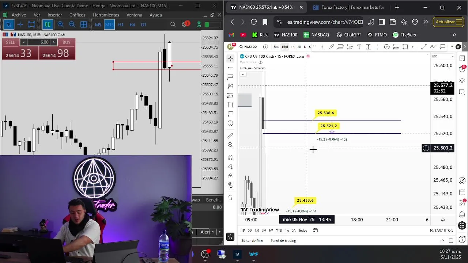
Task: Decrease lot volume with down arrow
Action: (23, 42)
